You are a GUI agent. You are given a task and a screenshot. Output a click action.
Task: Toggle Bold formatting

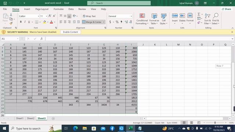21,22
